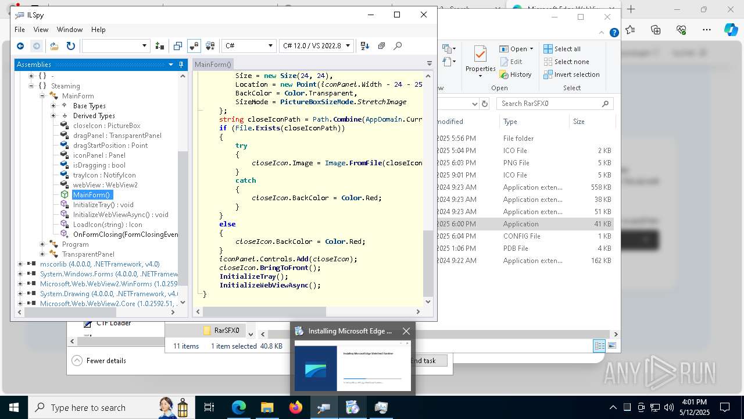This screenshot has height=419, width=744.
Task: Launch Firefox from taskbar
Action: (x=295, y=407)
